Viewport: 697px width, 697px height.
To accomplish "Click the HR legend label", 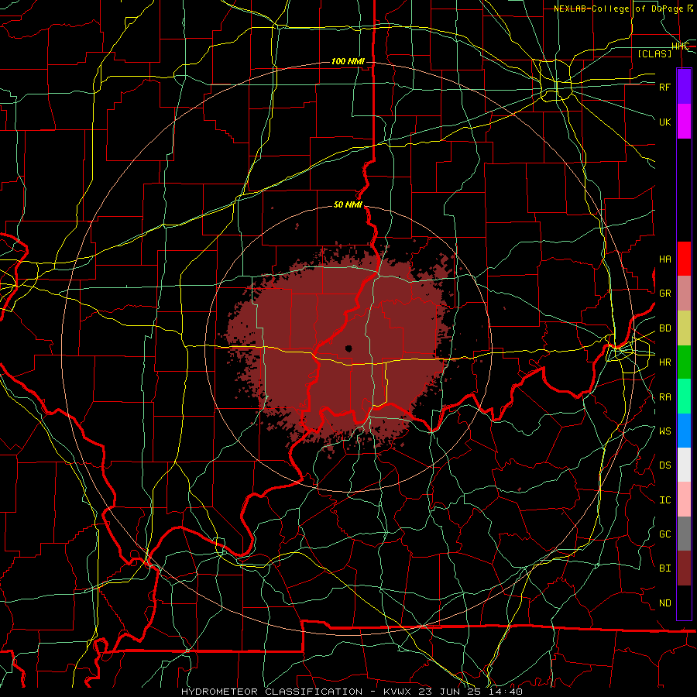I will [665, 362].
